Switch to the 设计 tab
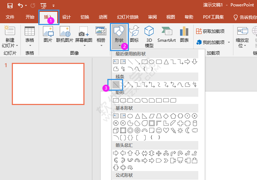This screenshot has width=257, height=180. coord(67,17)
